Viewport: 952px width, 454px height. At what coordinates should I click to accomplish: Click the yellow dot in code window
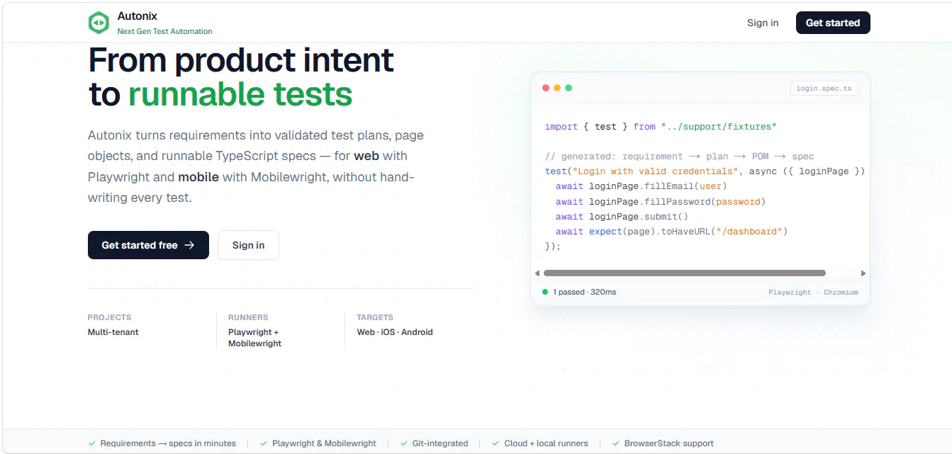(557, 88)
